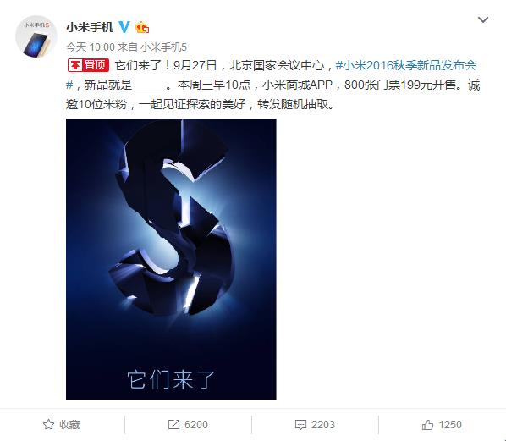Open the 小米手机 account name link
The height and width of the screenshot is (441, 506).
click(x=90, y=27)
